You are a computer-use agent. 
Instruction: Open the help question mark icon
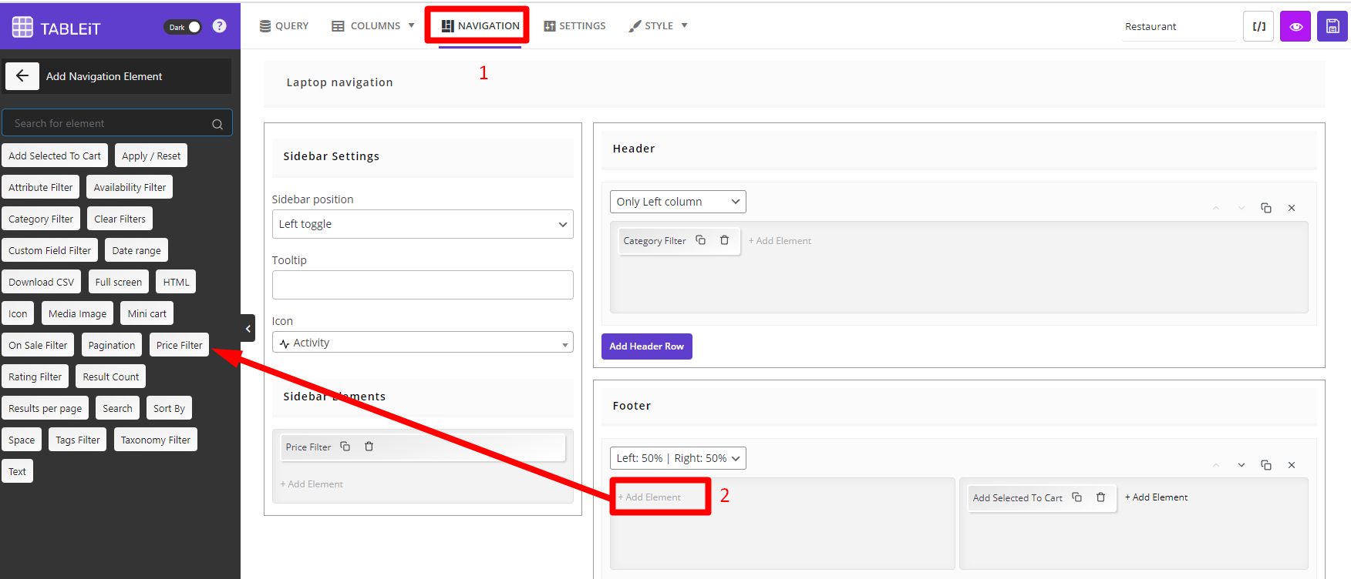pyautogui.click(x=220, y=26)
